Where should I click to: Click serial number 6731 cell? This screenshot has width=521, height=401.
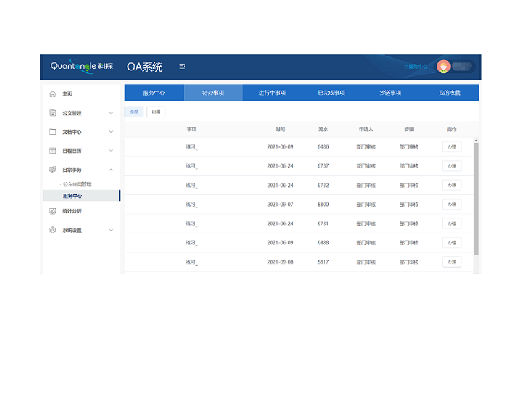(323, 224)
